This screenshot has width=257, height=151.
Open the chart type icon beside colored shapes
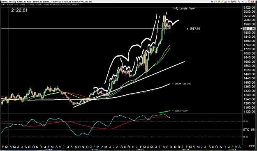click(215, 2)
